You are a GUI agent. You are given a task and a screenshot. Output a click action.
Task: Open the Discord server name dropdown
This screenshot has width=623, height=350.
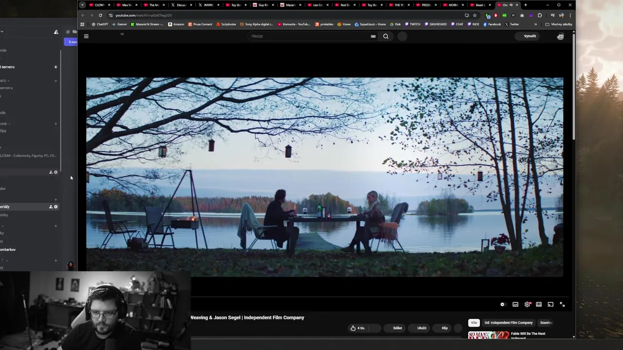[2, 32]
